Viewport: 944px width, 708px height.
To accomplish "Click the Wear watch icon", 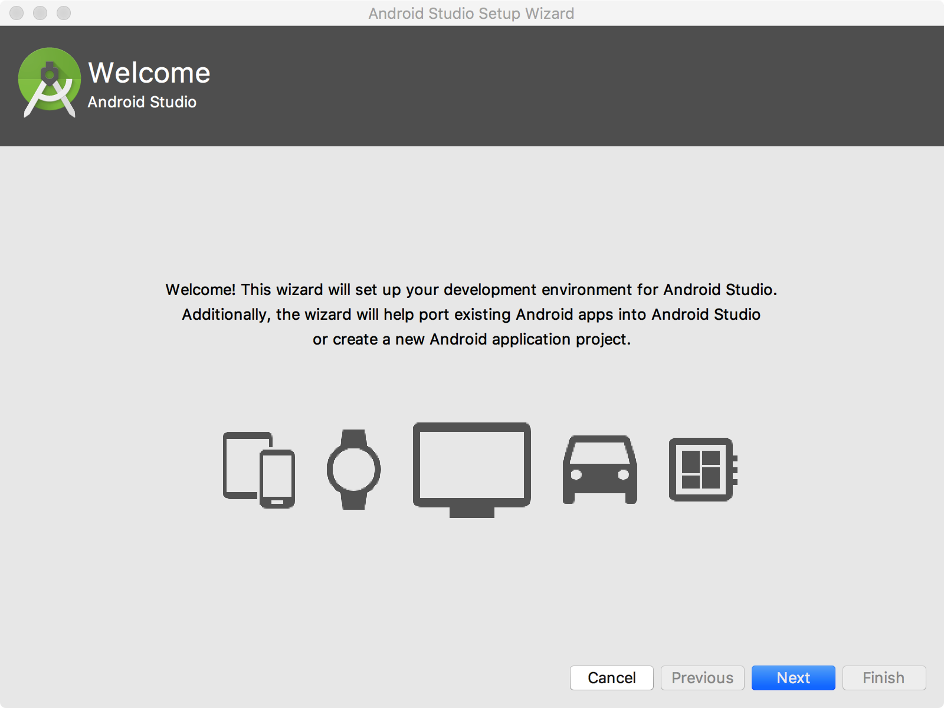I will [354, 470].
